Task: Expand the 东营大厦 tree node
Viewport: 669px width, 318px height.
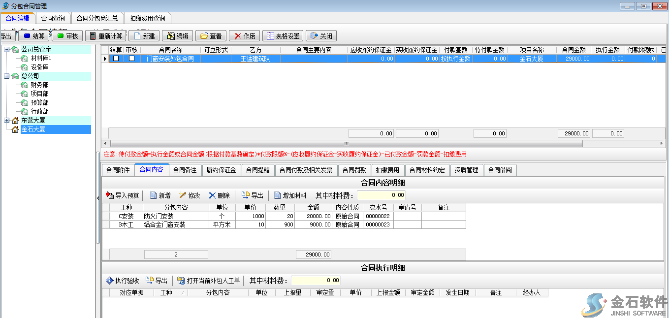Action: [6, 120]
